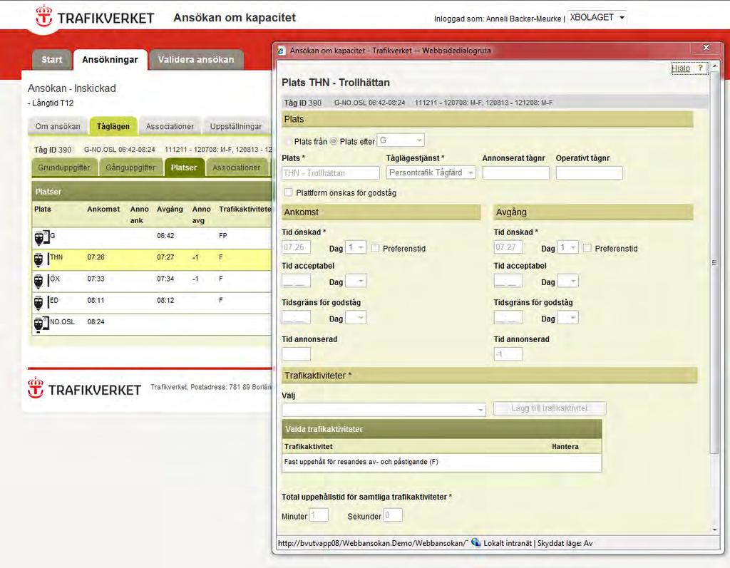Open the Validera ansökan tab
Viewport: 730px width, 568px height.
(x=196, y=60)
